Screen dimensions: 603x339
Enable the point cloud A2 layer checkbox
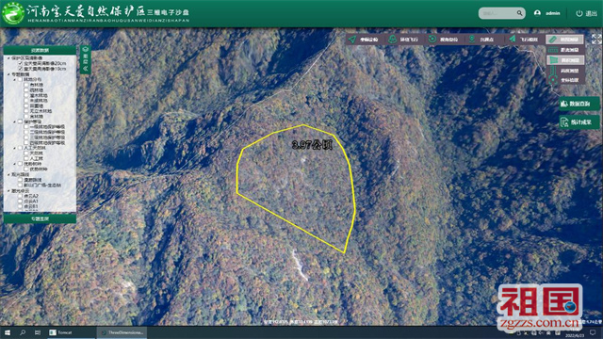click(20, 196)
